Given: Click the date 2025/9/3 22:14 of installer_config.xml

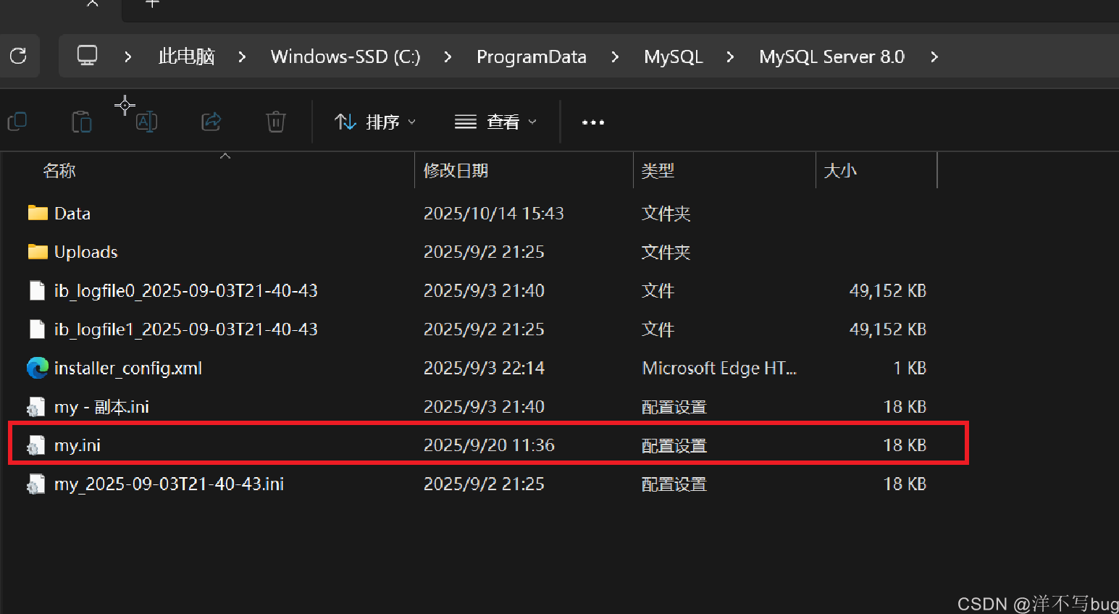Looking at the screenshot, I should pyautogui.click(x=484, y=368).
